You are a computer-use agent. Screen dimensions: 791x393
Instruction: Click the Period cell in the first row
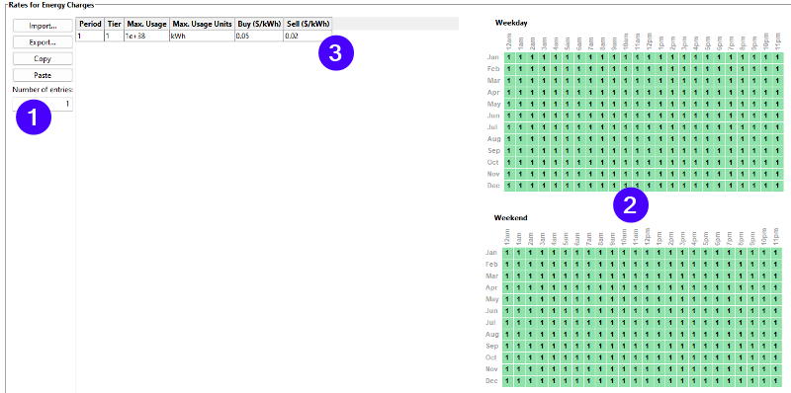[90, 36]
